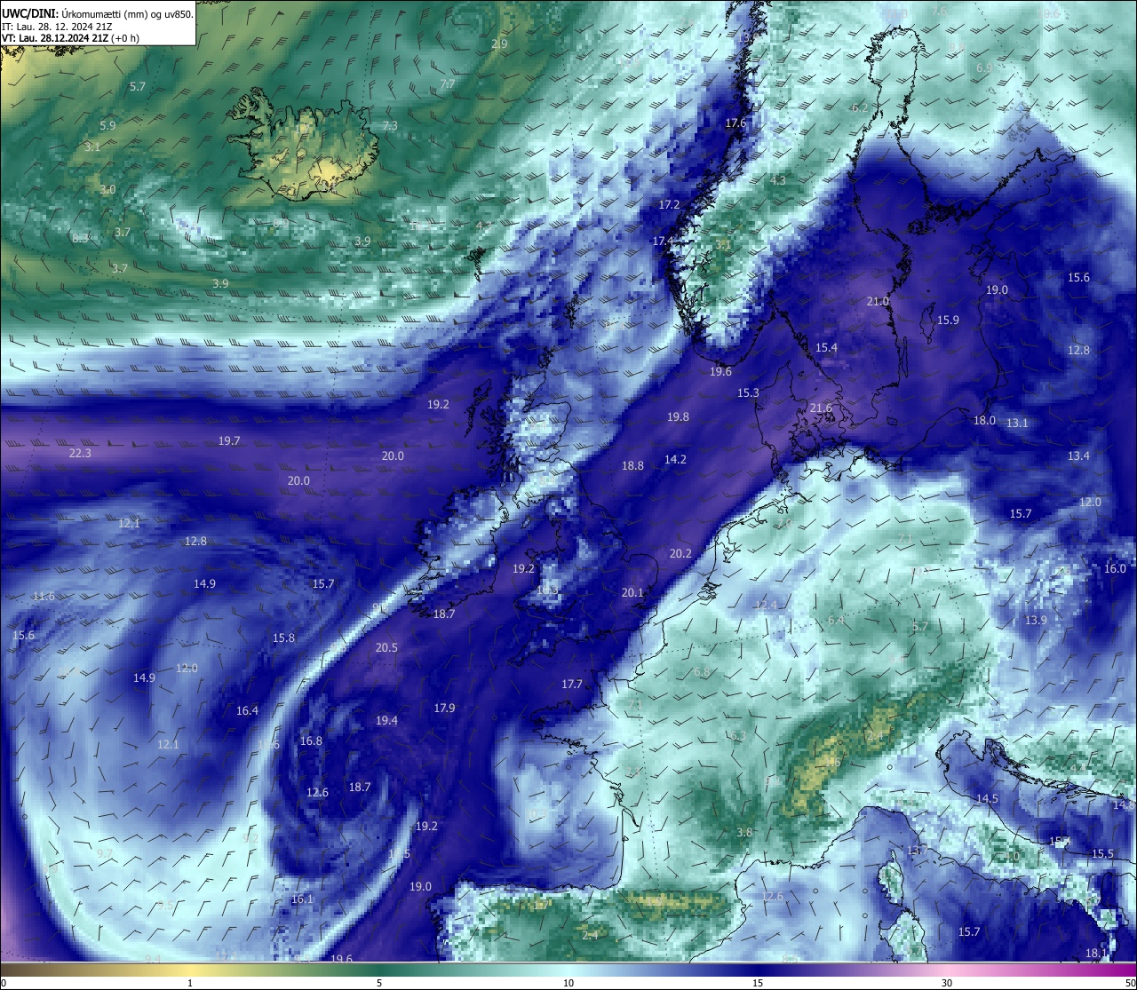Click the 3.8 value over southern France
The width and height of the screenshot is (1137, 990).
tap(744, 833)
